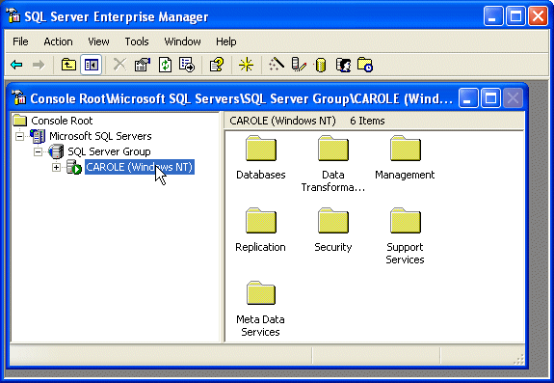The image size is (554, 383).
Task: Minimize the inner Console Root window
Action: (x=468, y=98)
